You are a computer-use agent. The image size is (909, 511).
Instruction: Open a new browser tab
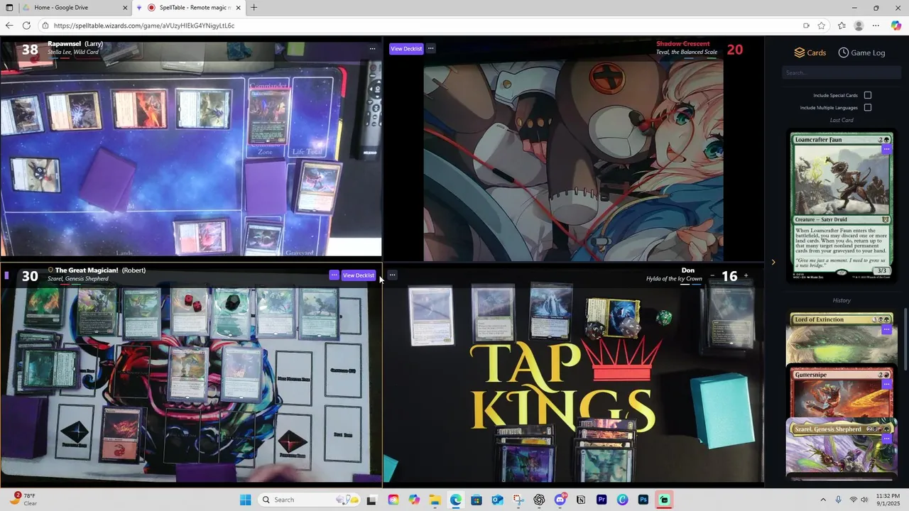[254, 8]
